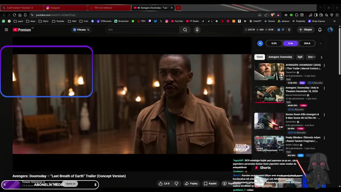Open options menu for Thor Trailer video

pos(324,65)
